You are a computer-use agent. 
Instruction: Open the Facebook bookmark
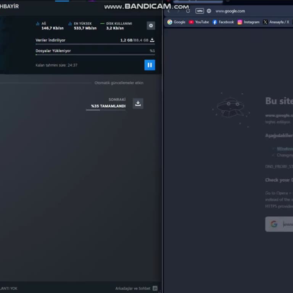click(x=223, y=22)
